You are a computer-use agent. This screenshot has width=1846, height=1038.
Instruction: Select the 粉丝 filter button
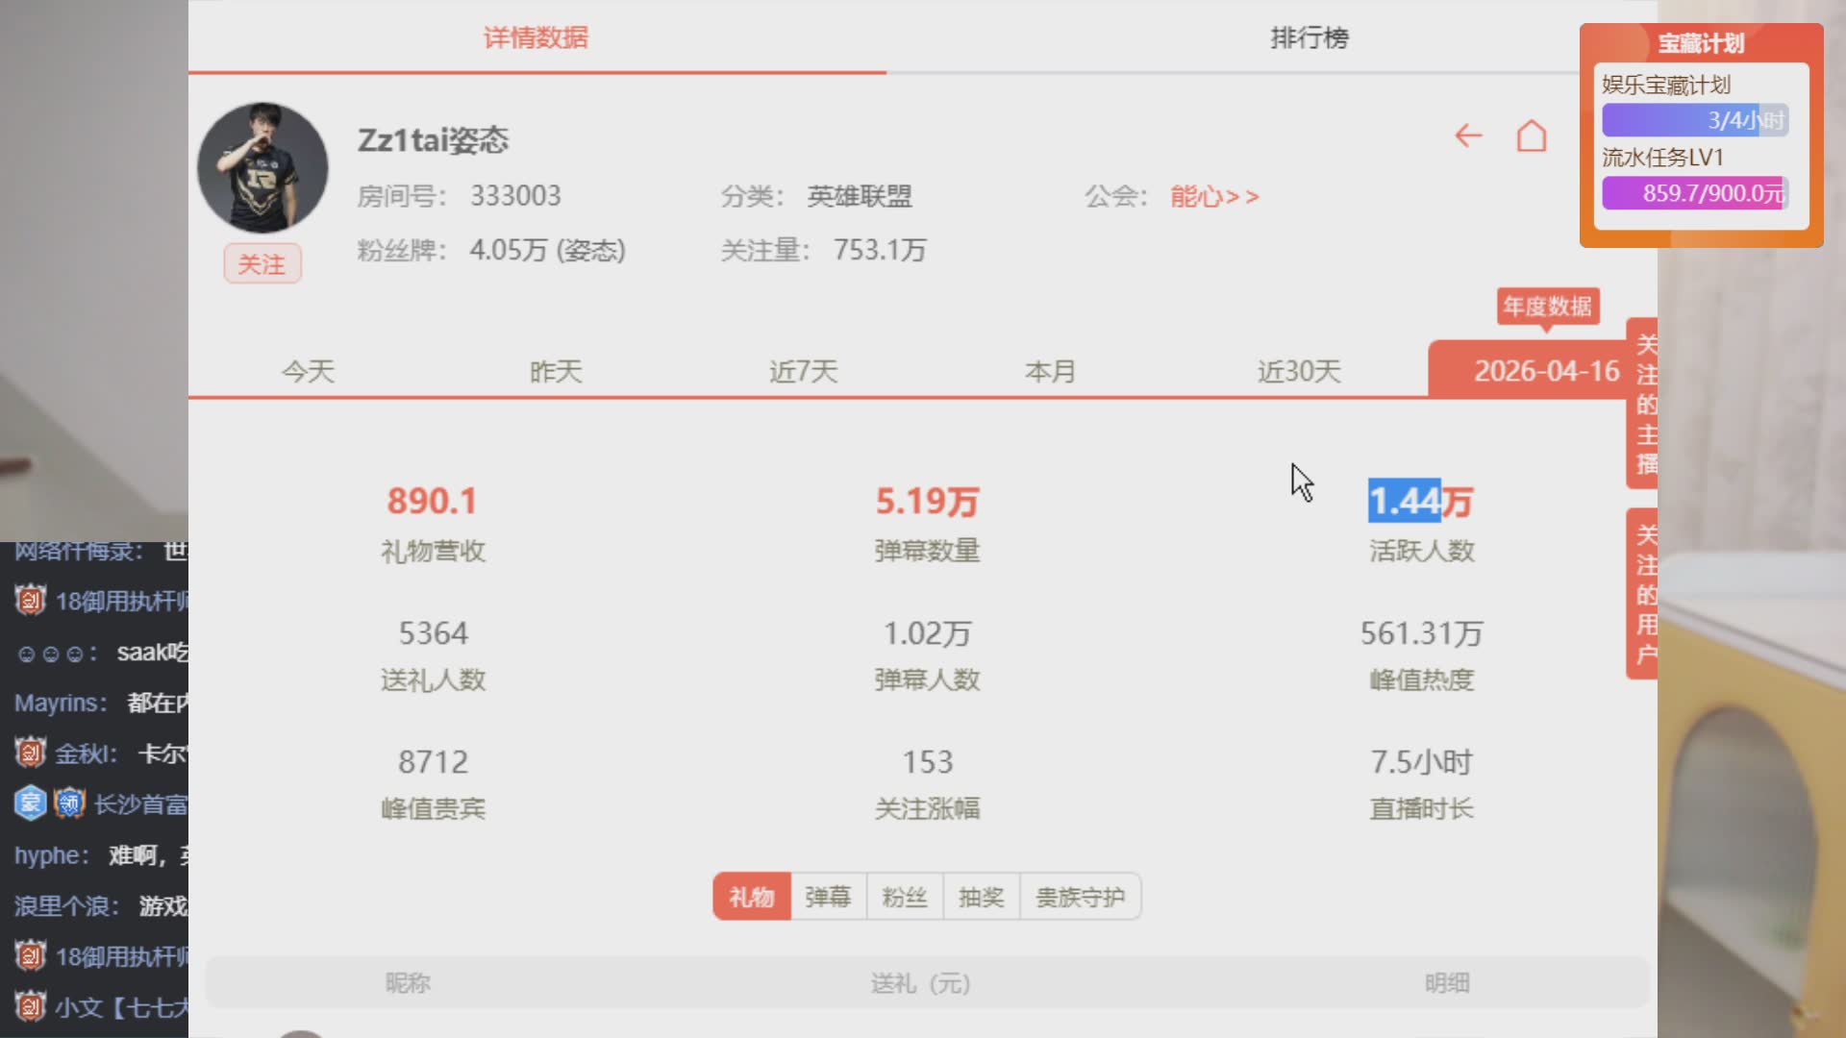click(x=905, y=898)
